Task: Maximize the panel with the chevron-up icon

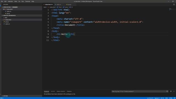Action: 174,91
